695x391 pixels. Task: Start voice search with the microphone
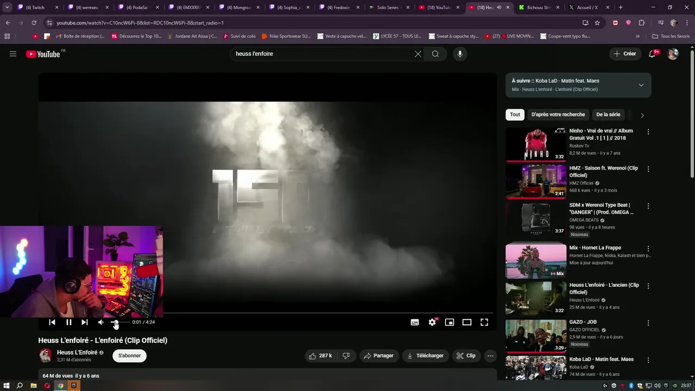(460, 54)
